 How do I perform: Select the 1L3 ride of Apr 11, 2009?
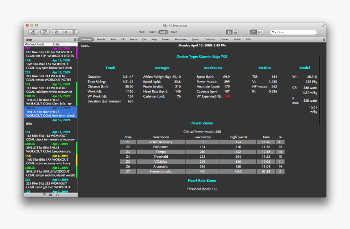(x=51, y=136)
